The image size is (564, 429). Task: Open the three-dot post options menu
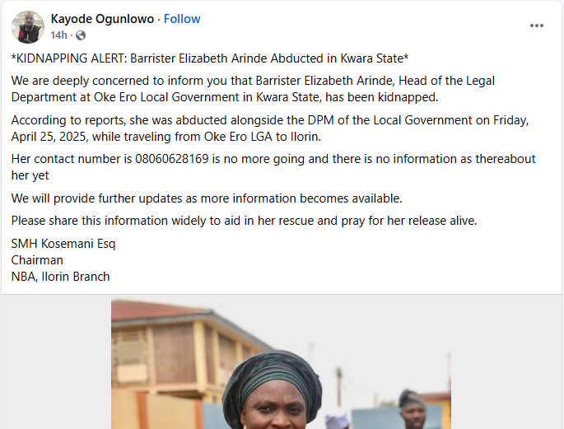coord(536,26)
